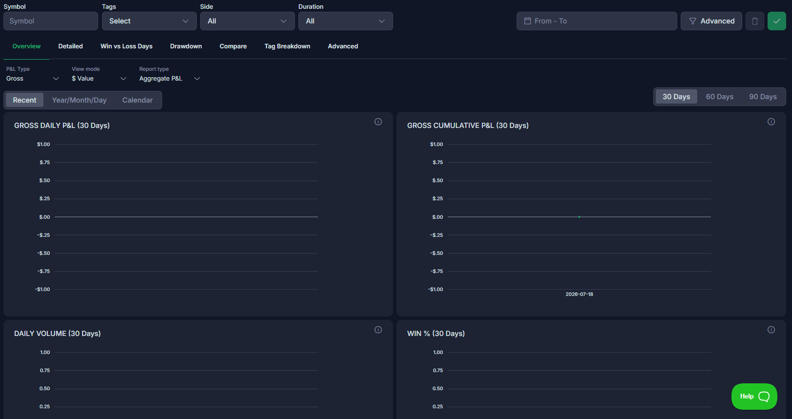Viewport: 792px width, 419px height.
Task: Open the Compare tab
Action: click(233, 46)
